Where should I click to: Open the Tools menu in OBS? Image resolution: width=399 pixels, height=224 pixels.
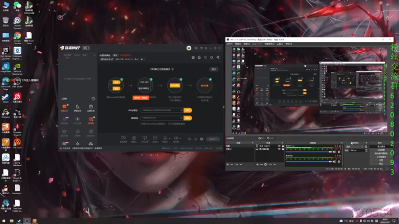tap(280, 44)
